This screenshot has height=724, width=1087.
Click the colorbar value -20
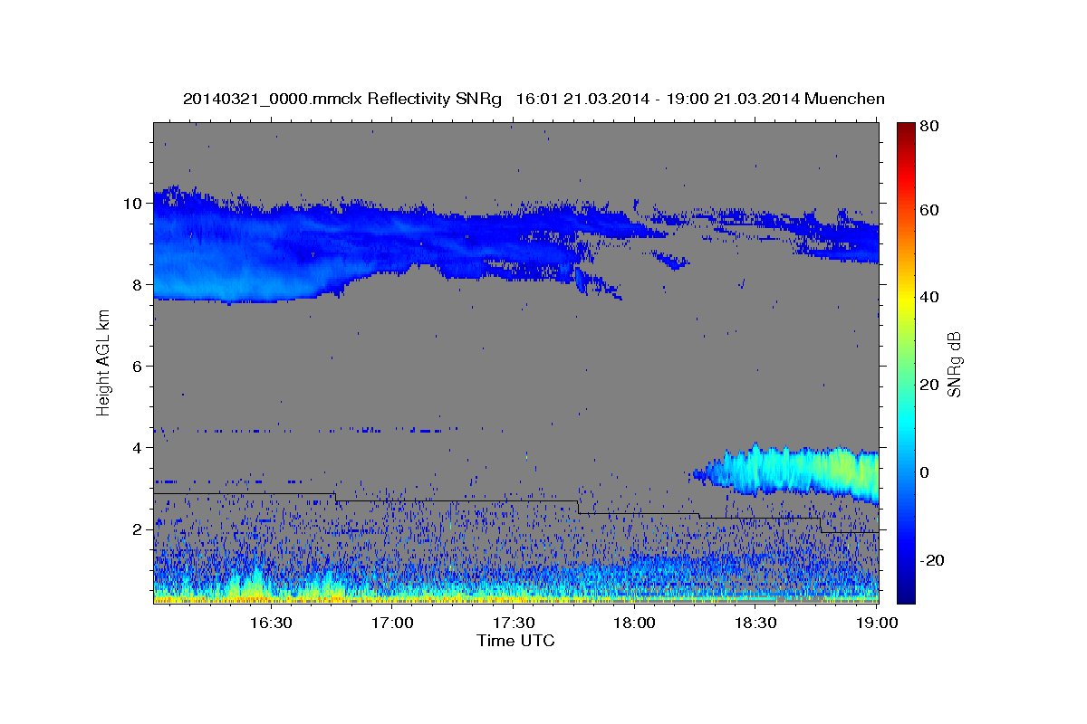coord(931,560)
